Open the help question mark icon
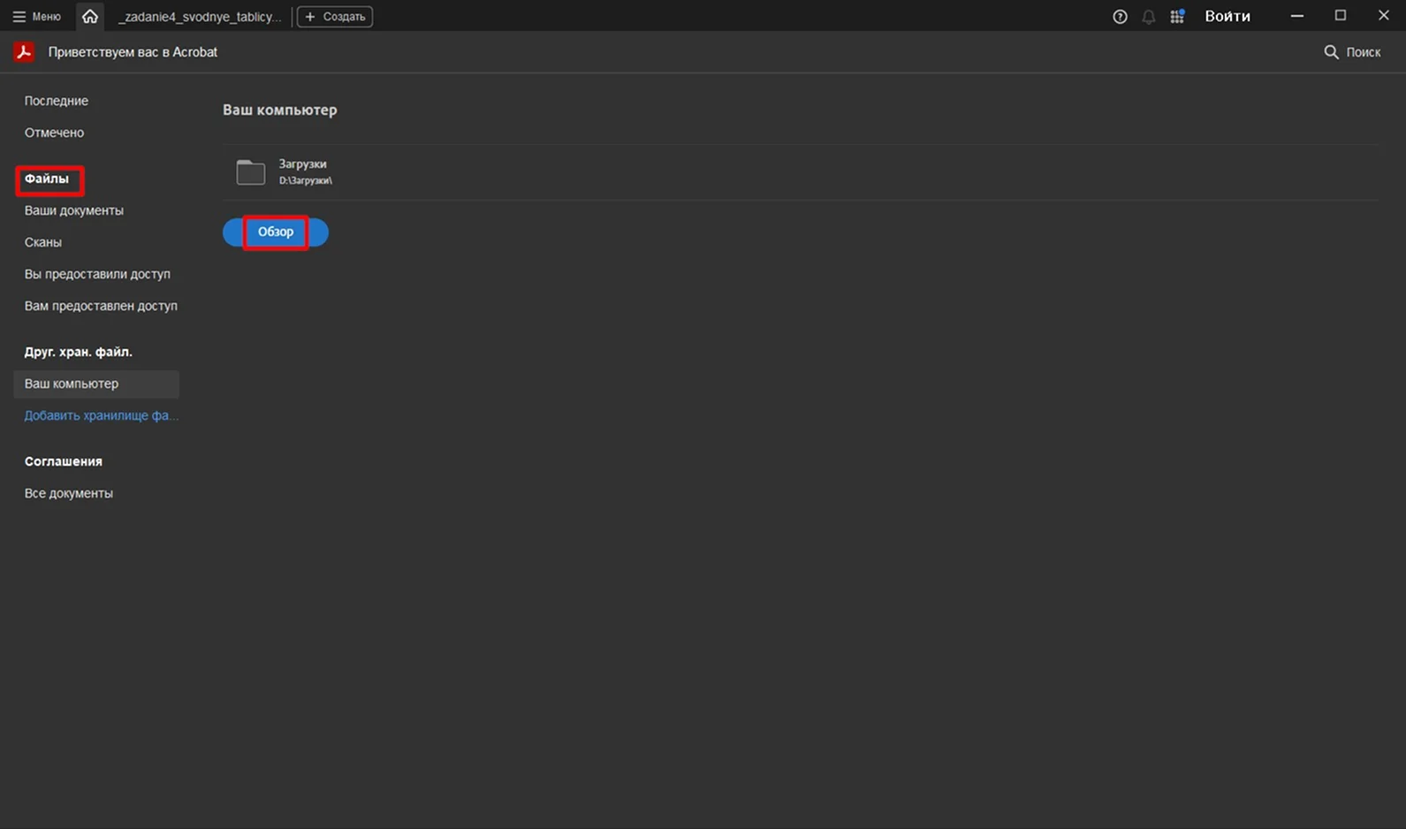1406x829 pixels. 1120,17
